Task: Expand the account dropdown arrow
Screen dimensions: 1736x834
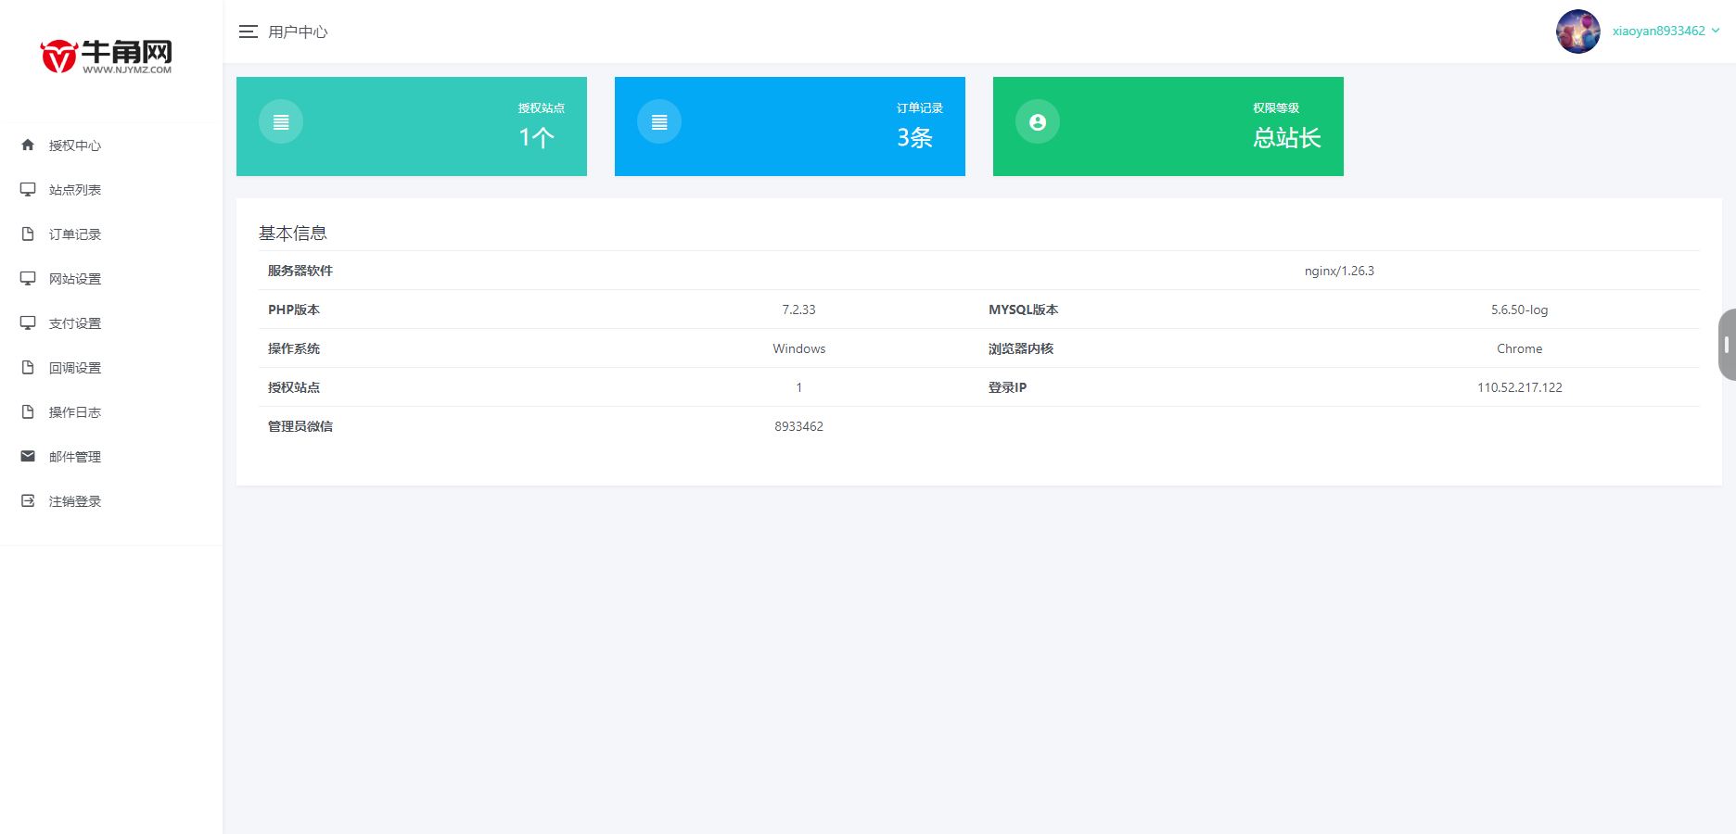Action: [1716, 31]
